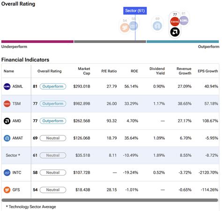Sort by the Overall Rating column header
Screen dimensions: 222x211
click(50, 71)
